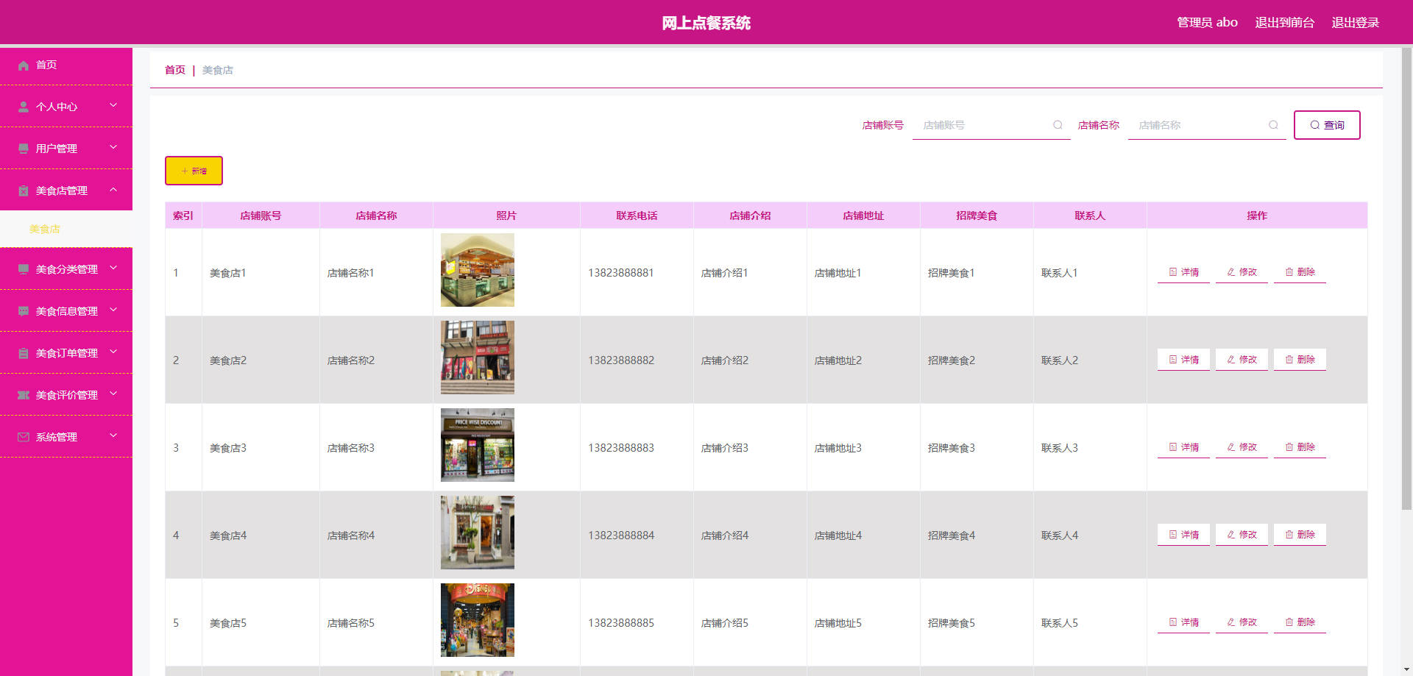Click the shop photo of 美食店2
Image resolution: width=1413 pixels, height=676 pixels.
tap(478, 357)
